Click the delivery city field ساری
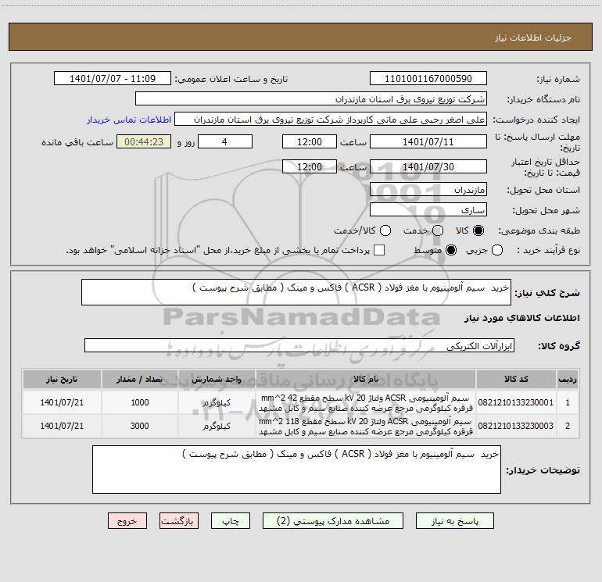The width and height of the screenshot is (602, 582). tap(428, 210)
